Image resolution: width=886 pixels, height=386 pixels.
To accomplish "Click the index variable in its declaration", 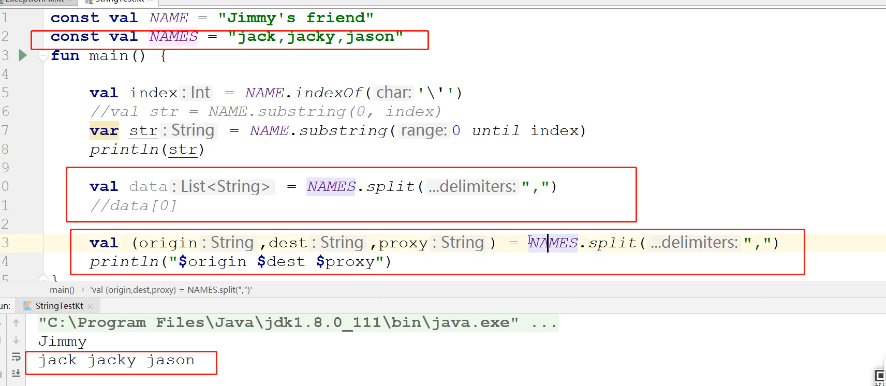I will (x=154, y=93).
